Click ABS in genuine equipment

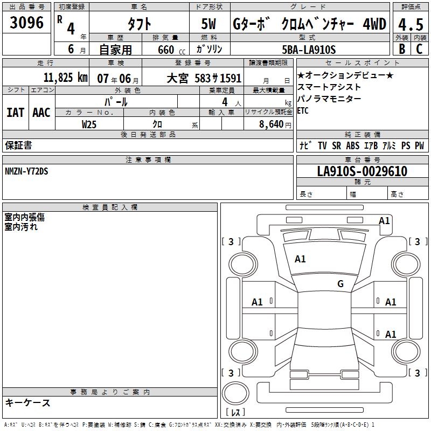pyautogui.click(x=353, y=145)
